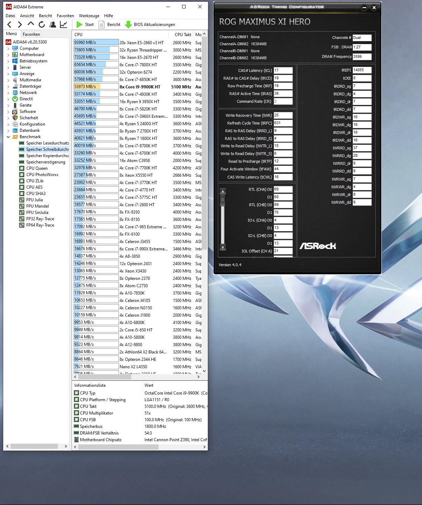Open the graph chart icon in toolbar
The image size is (422, 505).
click(x=63, y=25)
